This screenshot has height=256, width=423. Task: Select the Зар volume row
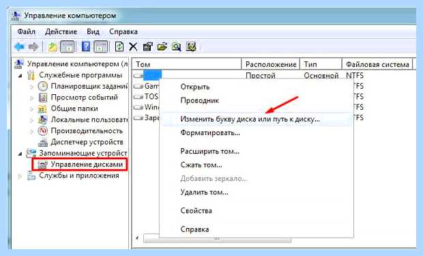pos(151,117)
